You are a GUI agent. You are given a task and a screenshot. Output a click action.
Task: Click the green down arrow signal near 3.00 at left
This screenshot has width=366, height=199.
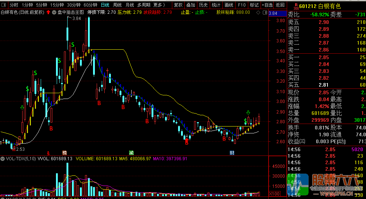[22, 108]
